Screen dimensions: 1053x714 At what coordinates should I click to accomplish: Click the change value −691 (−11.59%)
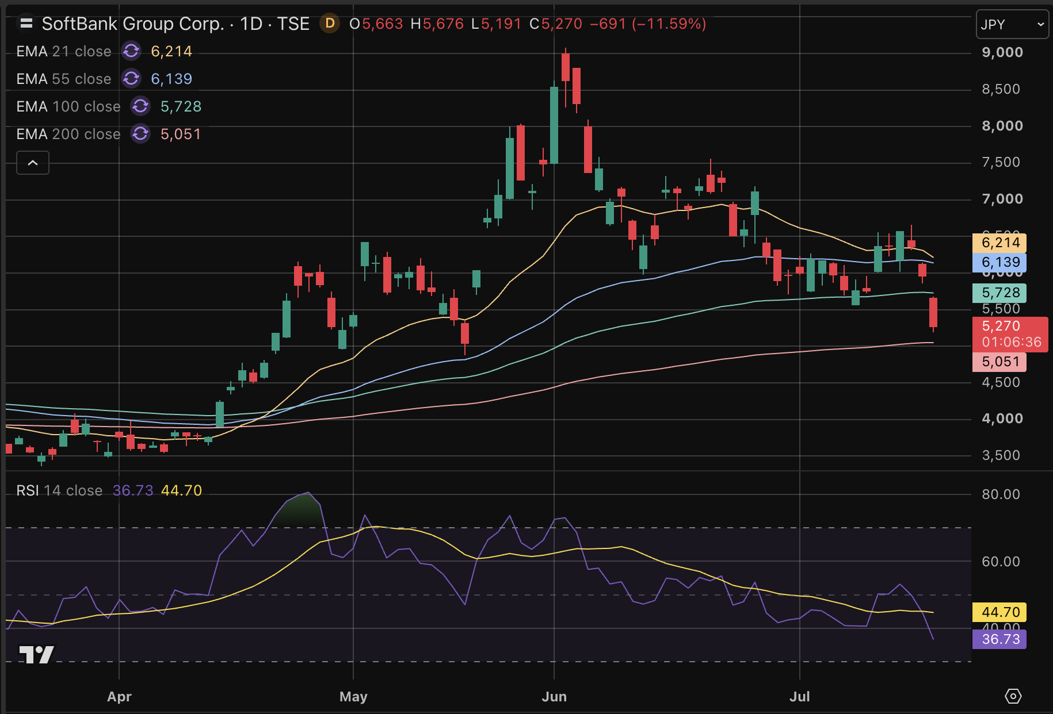coord(648,24)
